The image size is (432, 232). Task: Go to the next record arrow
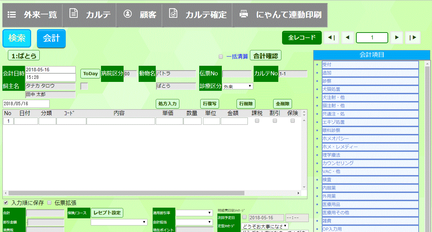tap(396, 38)
